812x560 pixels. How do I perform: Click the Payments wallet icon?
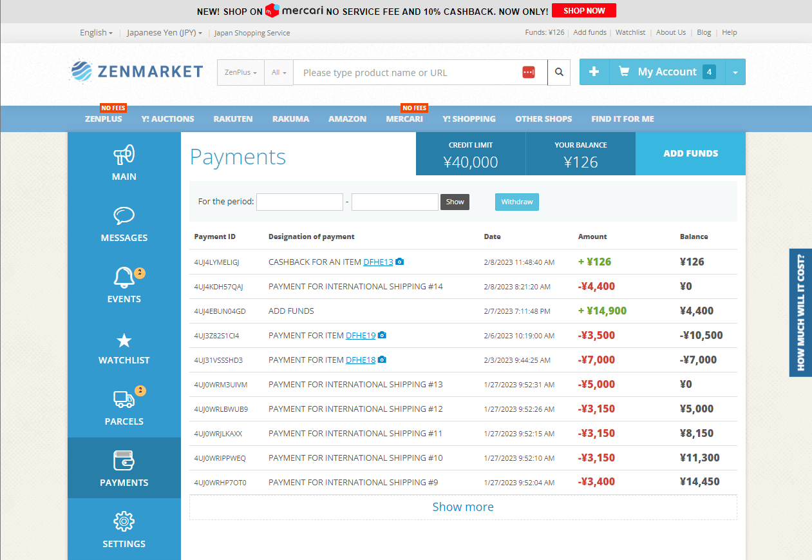pyautogui.click(x=124, y=460)
